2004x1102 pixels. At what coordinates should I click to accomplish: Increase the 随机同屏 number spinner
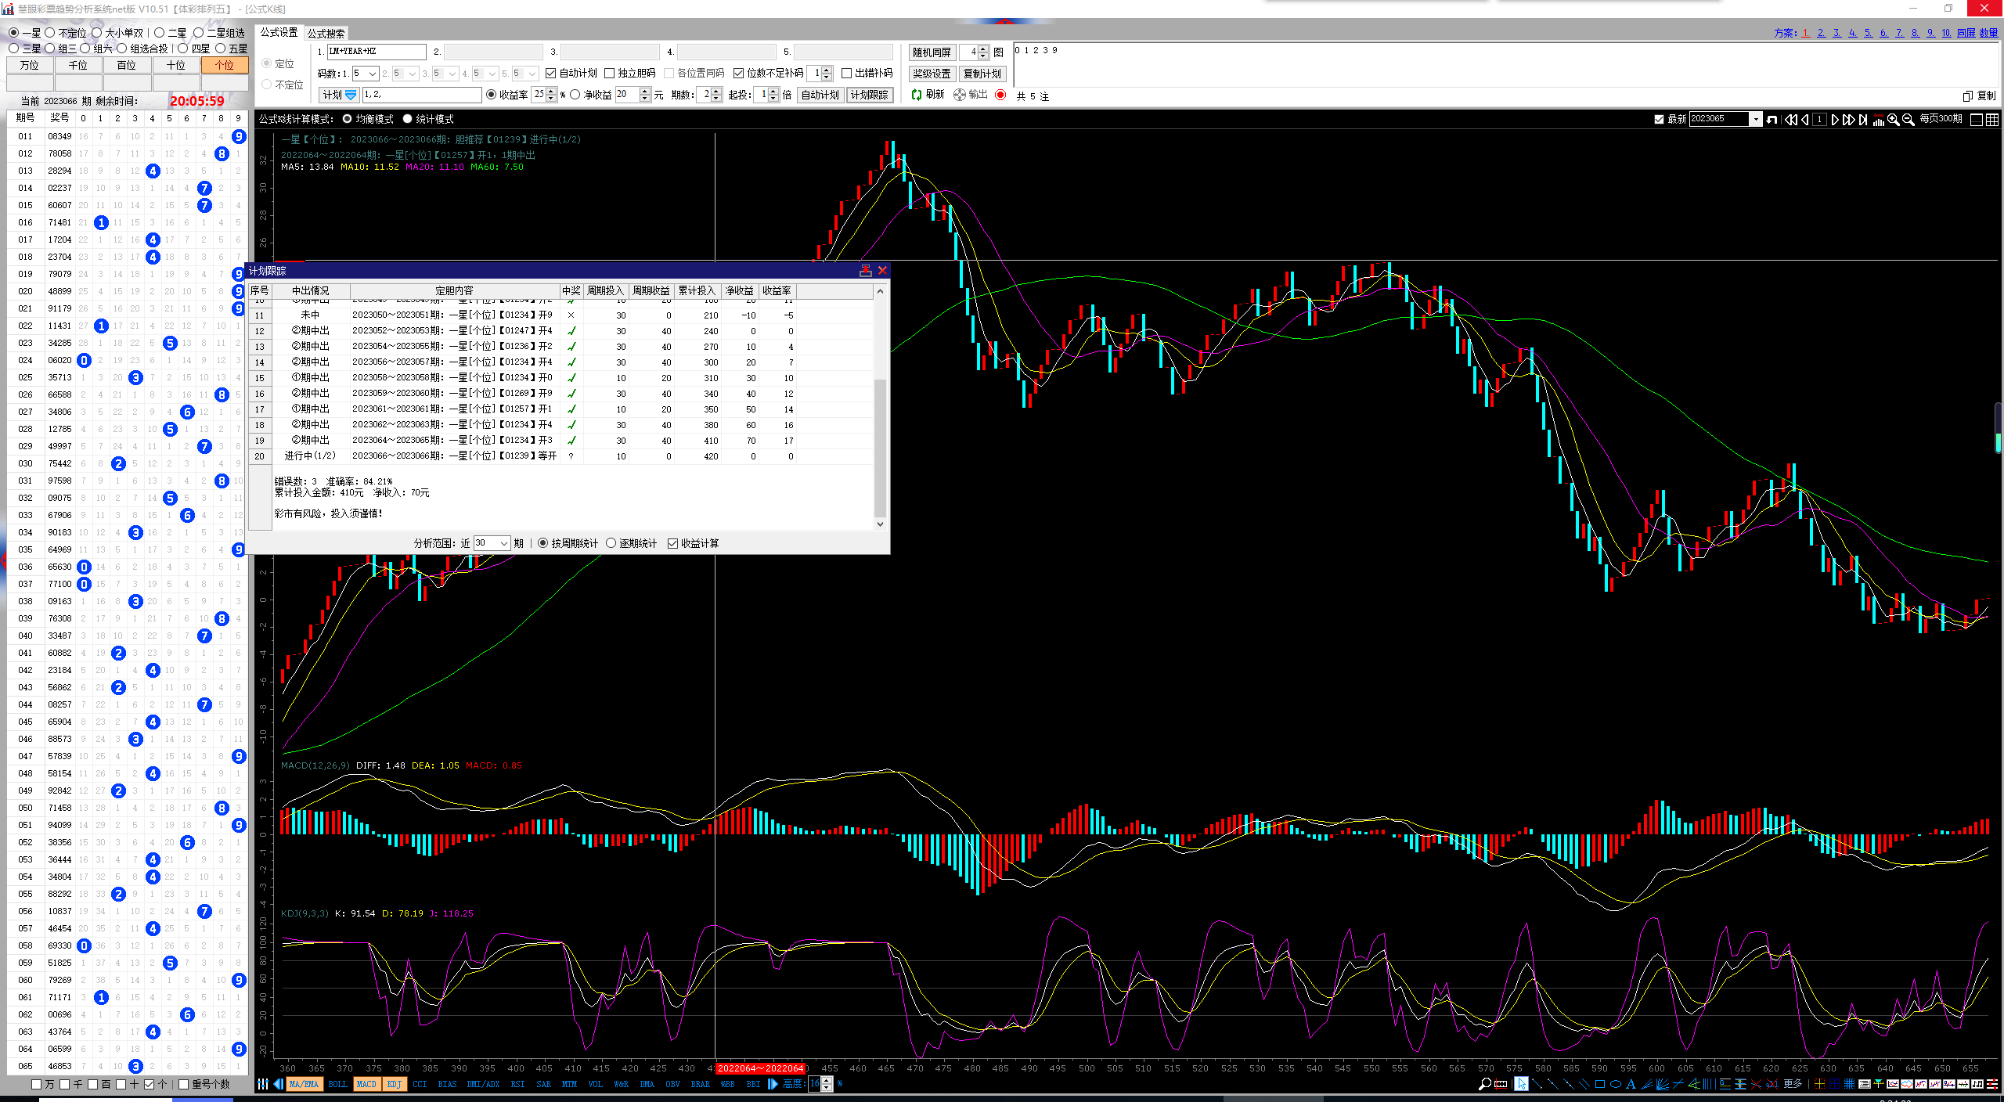(x=984, y=49)
